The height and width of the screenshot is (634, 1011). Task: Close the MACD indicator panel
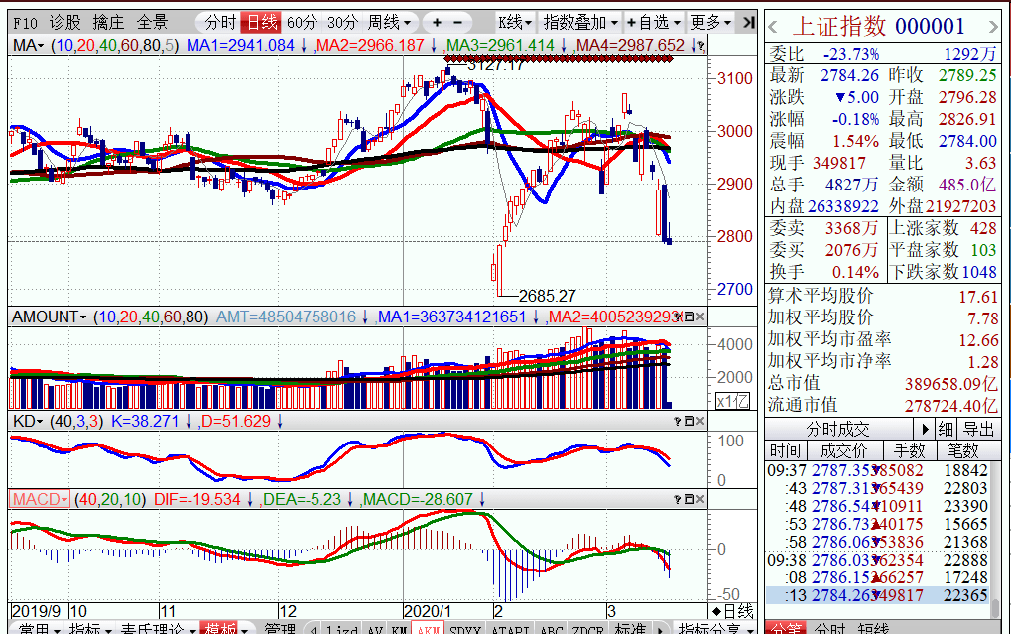pos(700,499)
